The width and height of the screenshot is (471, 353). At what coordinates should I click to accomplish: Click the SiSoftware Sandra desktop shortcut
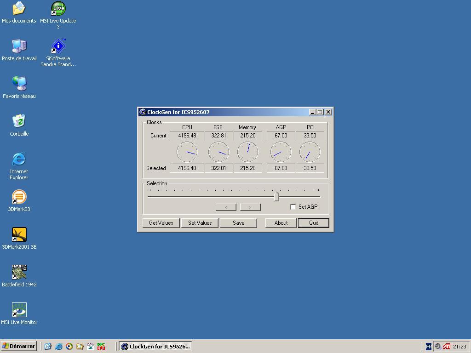(x=58, y=46)
